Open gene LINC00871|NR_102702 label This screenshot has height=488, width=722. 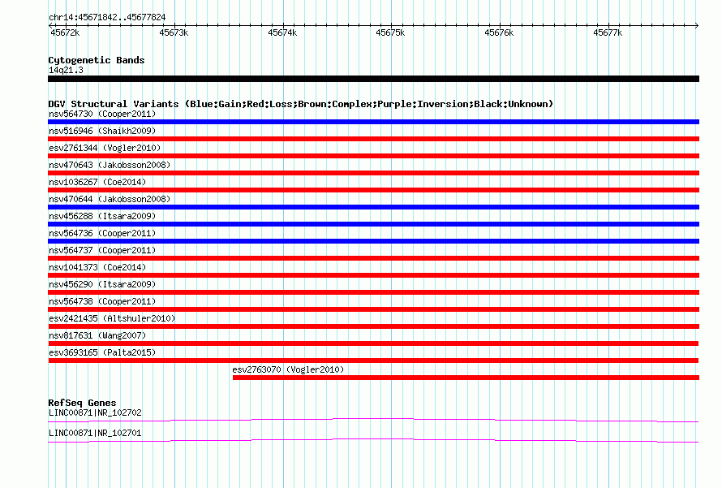point(95,412)
